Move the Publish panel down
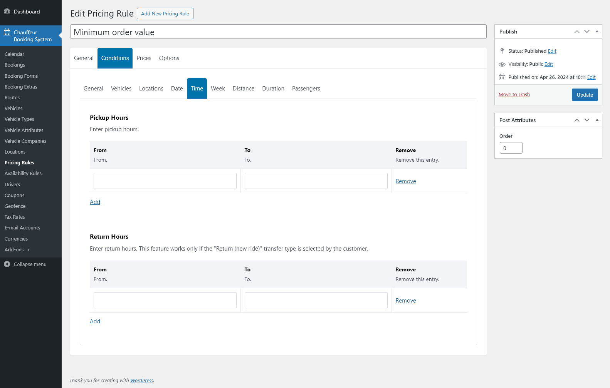The height and width of the screenshot is (388, 610). (586, 32)
